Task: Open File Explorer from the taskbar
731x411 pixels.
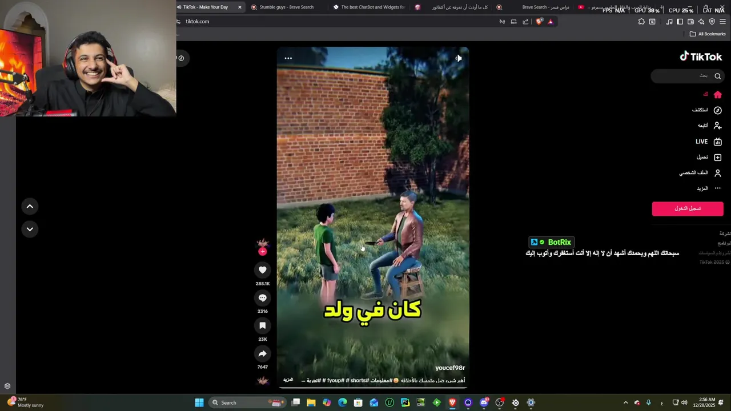Action: (311, 402)
